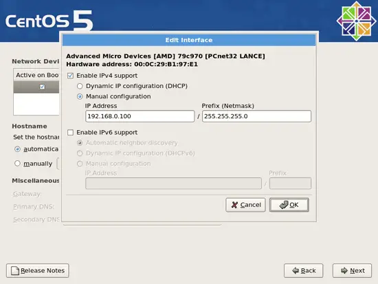
Task: Click the 'Hostname' section heading
Action: coord(30,127)
